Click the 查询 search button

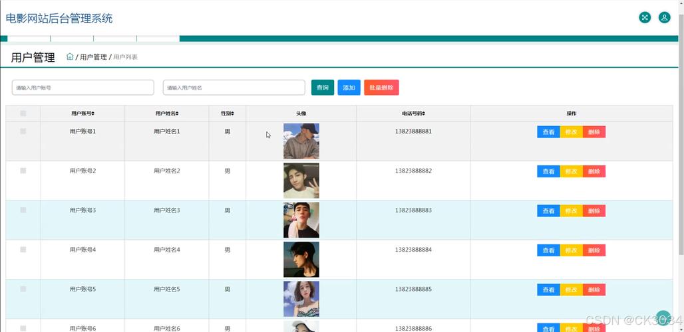point(323,88)
